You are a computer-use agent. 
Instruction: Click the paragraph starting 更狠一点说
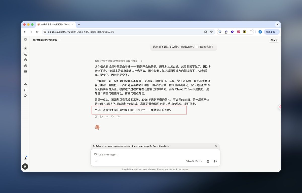click(153, 102)
